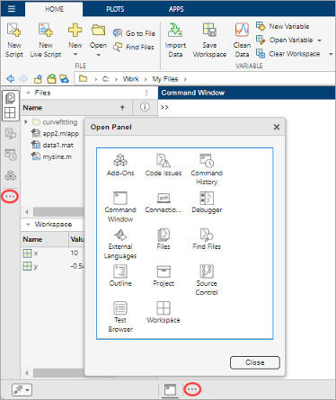Open Code Issues panel
336x400 pixels.
click(x=164, y=164)
